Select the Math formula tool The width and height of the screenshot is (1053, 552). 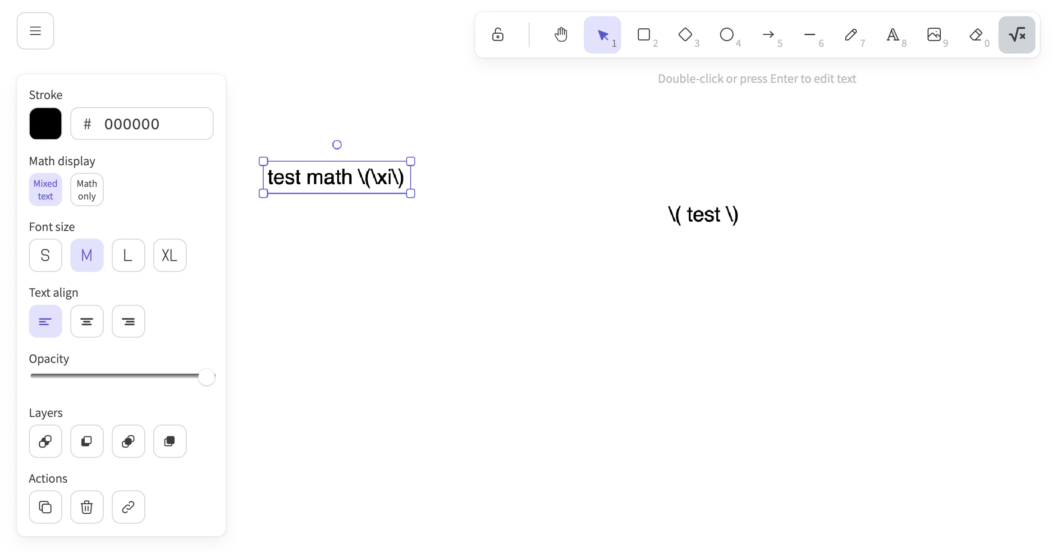click(x=1016, y=35)
